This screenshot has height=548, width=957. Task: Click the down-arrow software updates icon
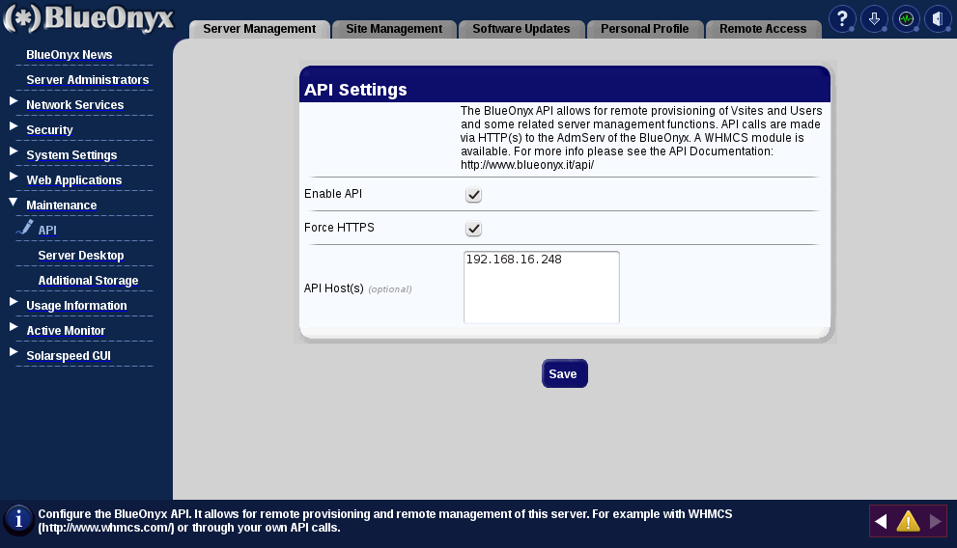(x=874, y=18)
